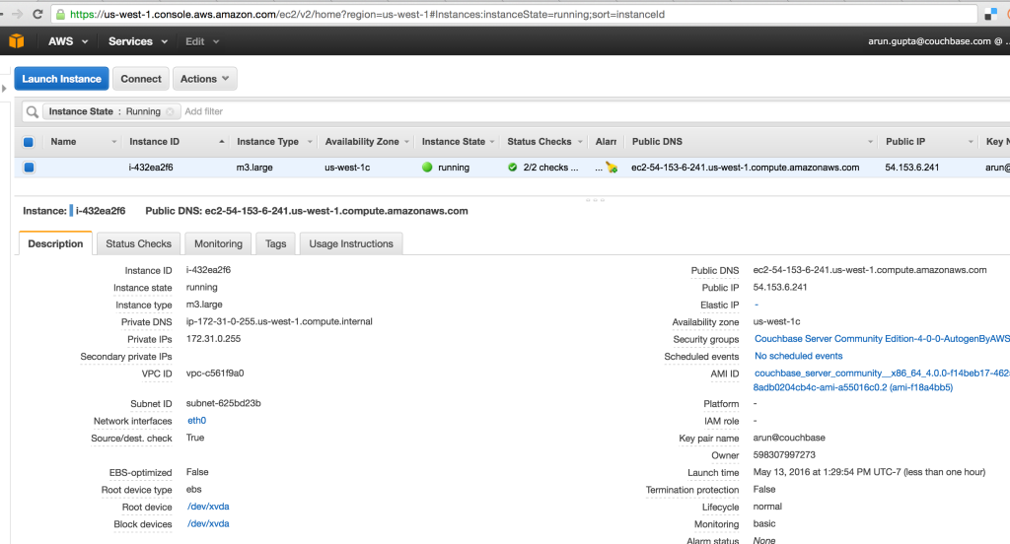The height and width of the screenshot is (544, 1010).
Task: Click the Subnet ID value subnet-625bd23b
Action: pos(224,404)
